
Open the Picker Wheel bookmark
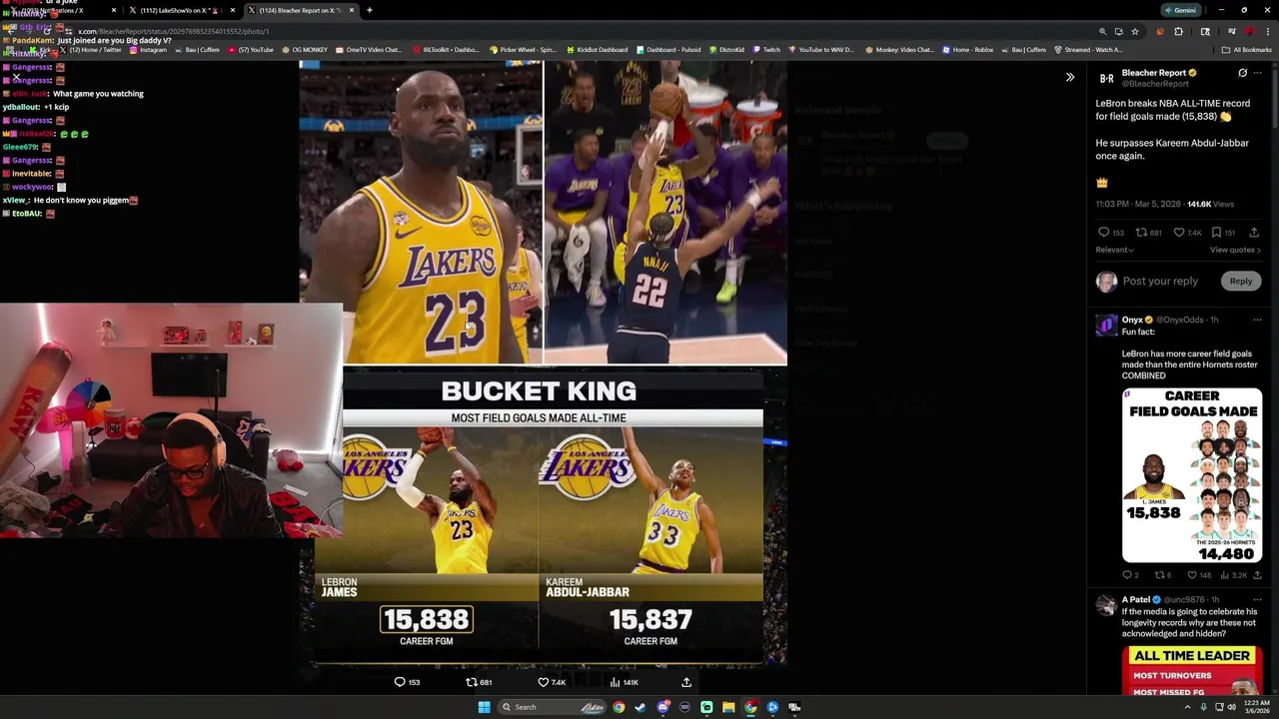click(x=523, y=49)
